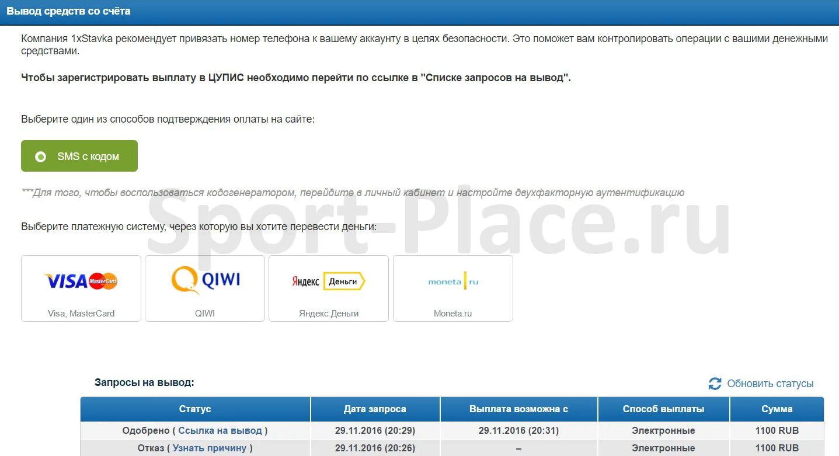This screenshot has height=456, width=839.
Task: Click the date 29.11.2016 (20:31) cell
Action: [x=518, y=430]
